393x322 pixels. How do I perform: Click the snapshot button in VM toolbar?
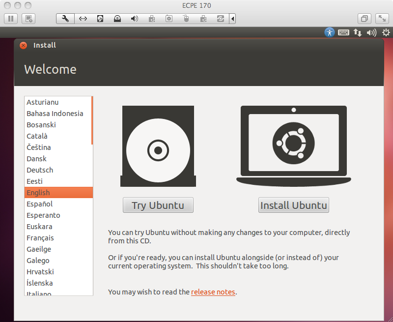[x=29, y=19]
